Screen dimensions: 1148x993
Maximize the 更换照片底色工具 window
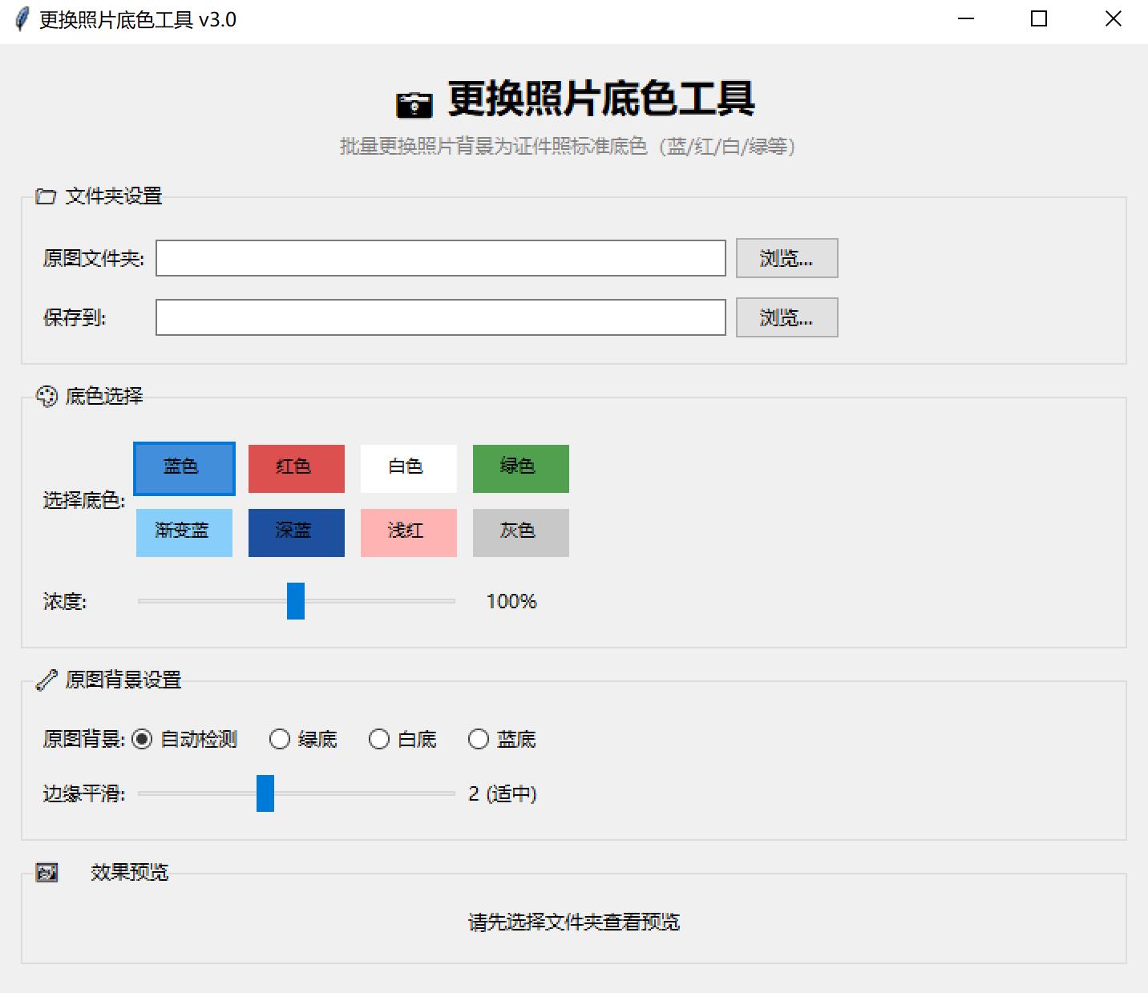(x=1039, y=19)
